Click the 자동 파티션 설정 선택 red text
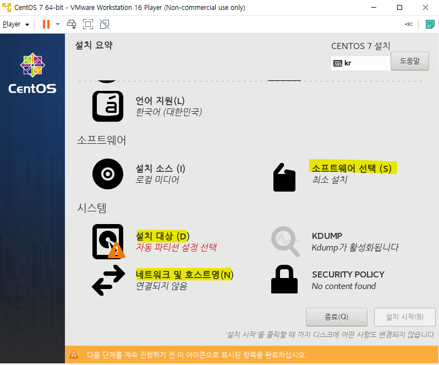439x365 pixels. (176, 247)
